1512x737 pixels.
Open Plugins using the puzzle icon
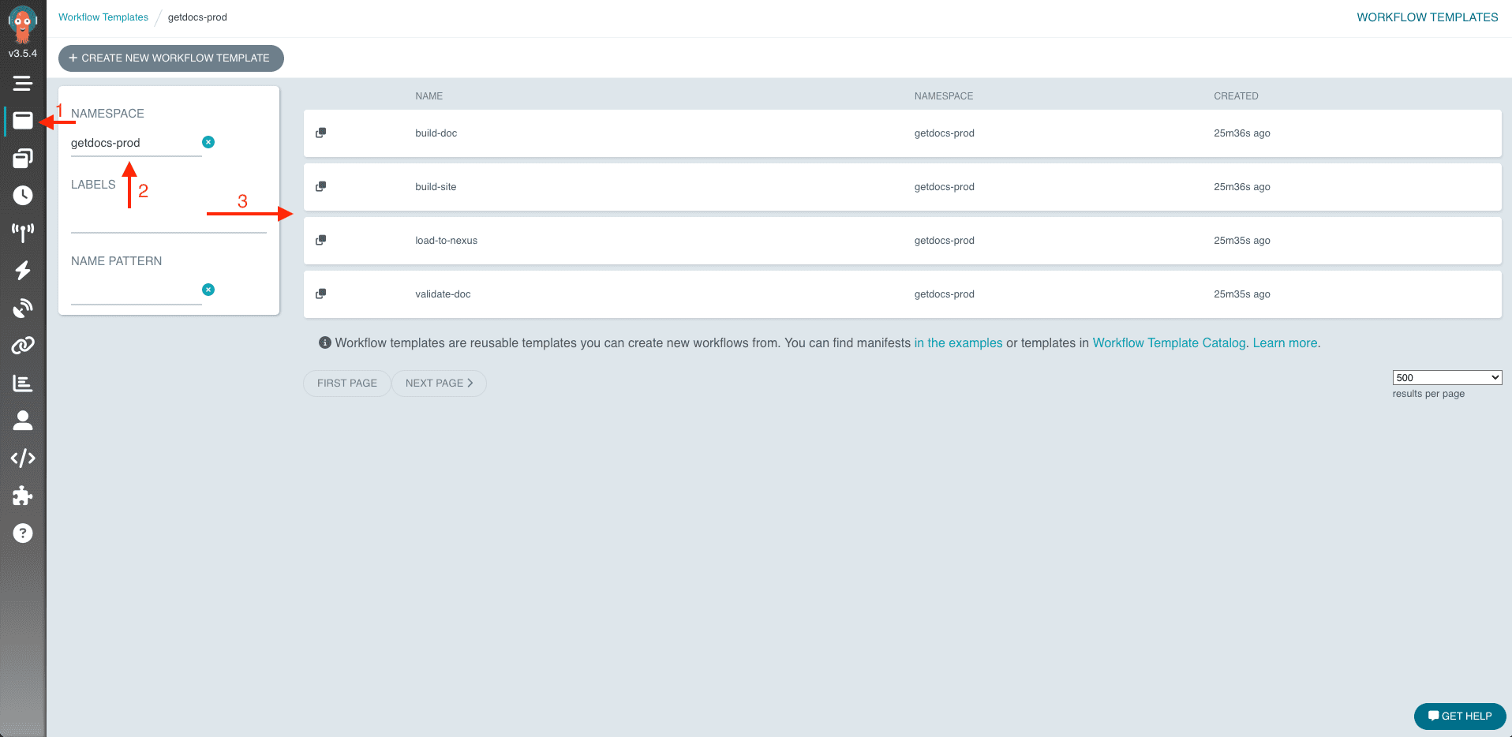pos(23,496)
